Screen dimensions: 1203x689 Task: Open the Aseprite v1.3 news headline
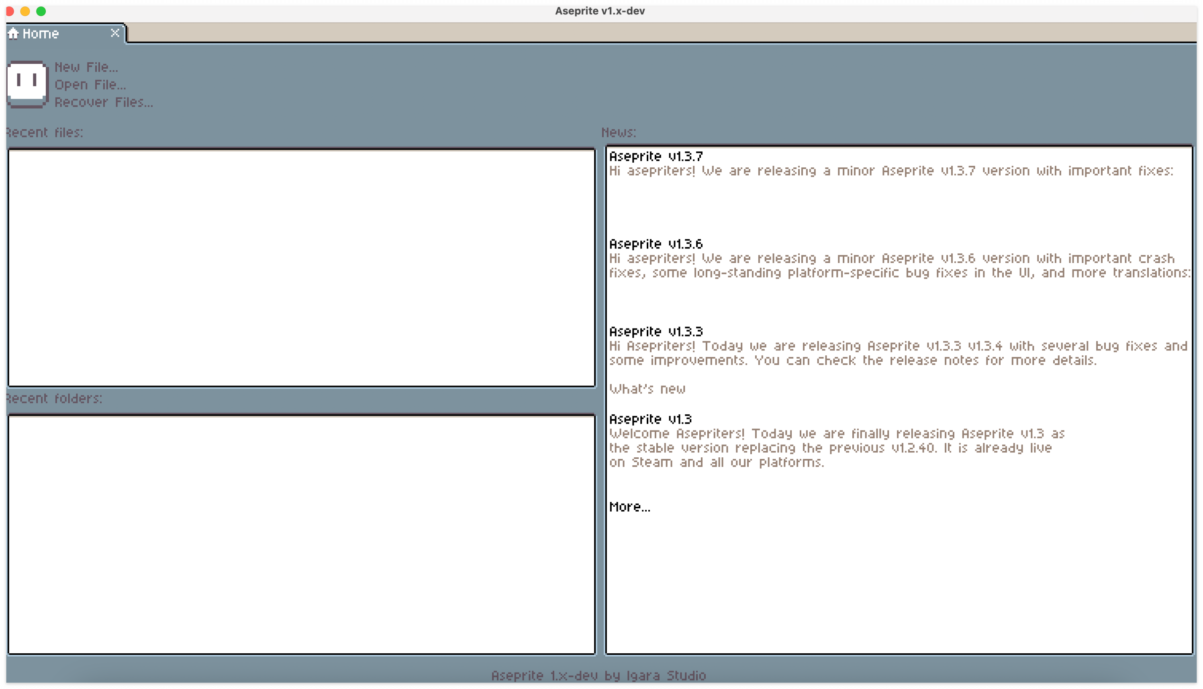[650, 419]
